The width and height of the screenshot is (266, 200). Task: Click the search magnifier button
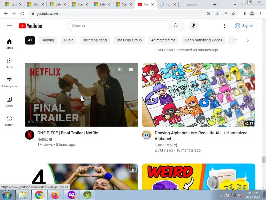click(176, 26)
